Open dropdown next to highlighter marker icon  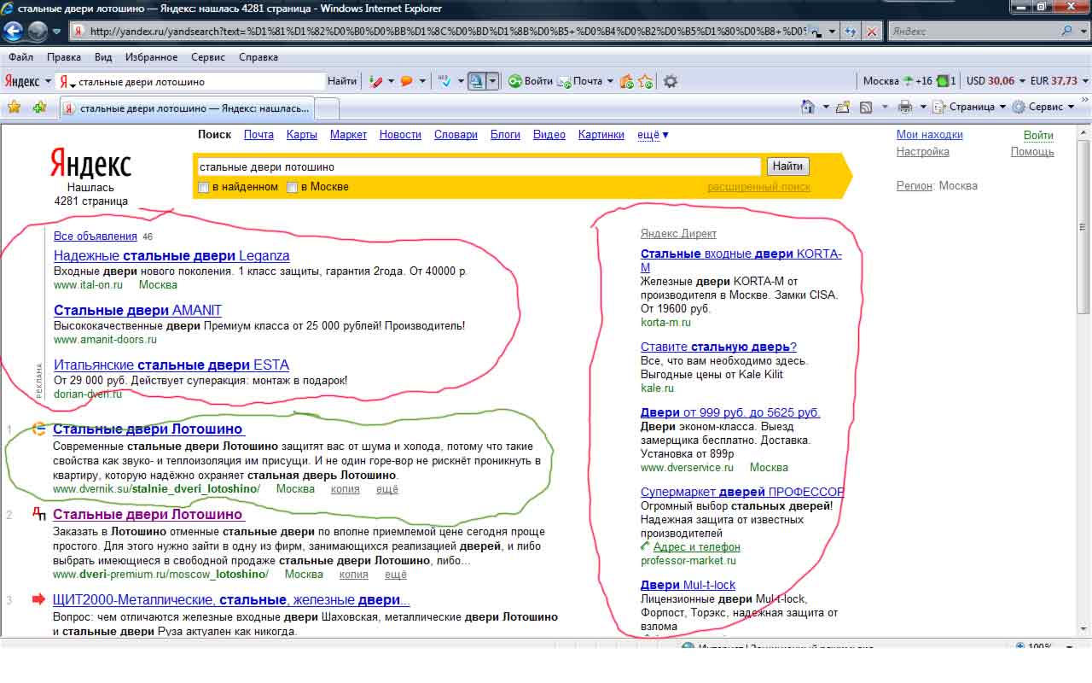click(391, 81)
